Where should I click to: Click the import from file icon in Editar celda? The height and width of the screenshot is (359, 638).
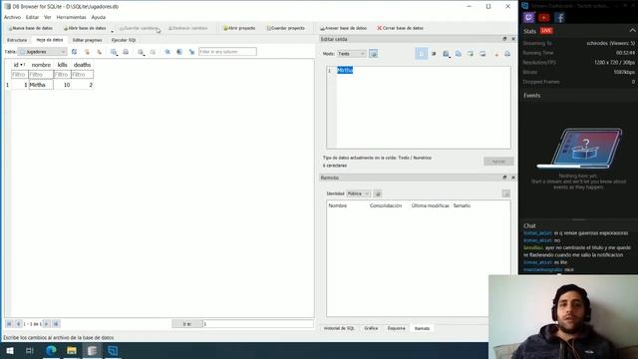pos(446,54)
